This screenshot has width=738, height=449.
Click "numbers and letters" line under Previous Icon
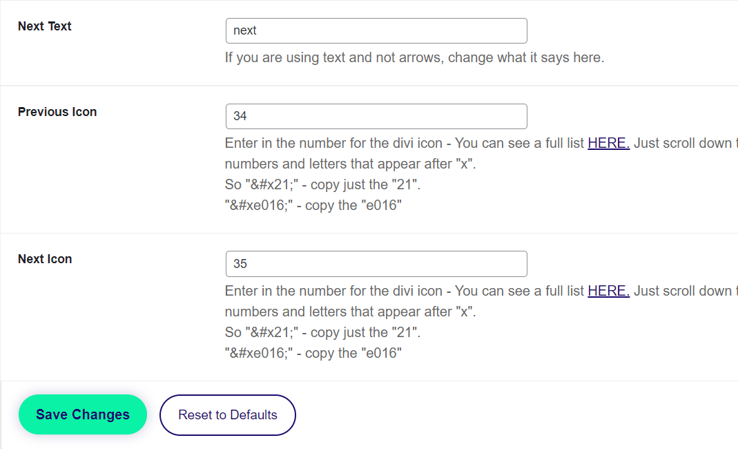(x=351, y=164)
